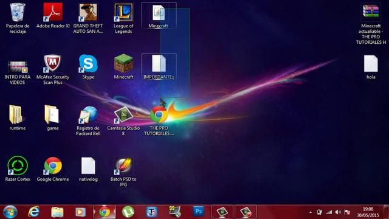
Task: Open the Action Center flag icon
Action: click(347, 212)
